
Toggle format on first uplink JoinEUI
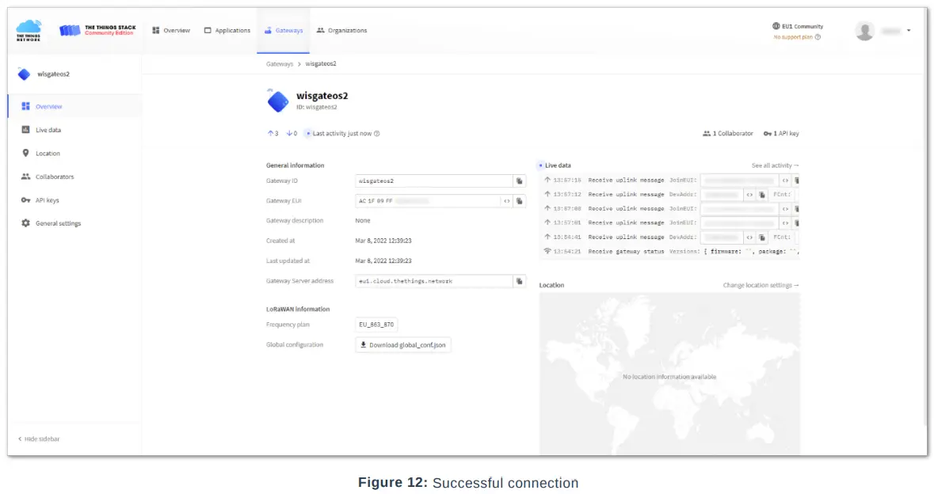pyautogui.click(x=785, y=180)
